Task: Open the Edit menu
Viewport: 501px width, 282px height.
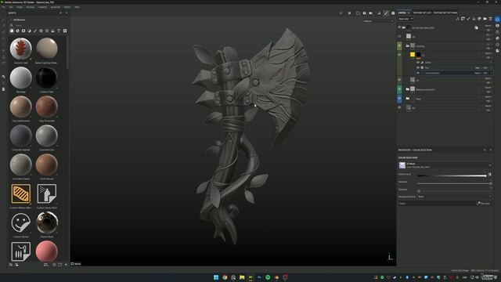Action: tap(11, 7)
